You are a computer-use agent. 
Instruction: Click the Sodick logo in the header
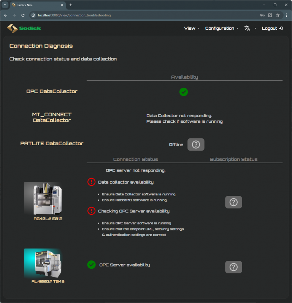tap(24, 28)
